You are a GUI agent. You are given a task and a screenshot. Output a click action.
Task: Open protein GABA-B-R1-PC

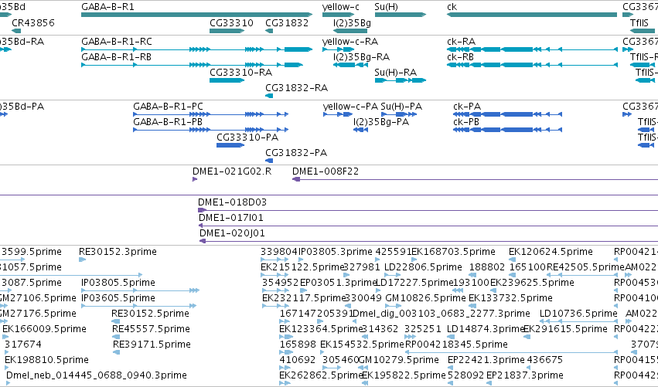click(x=210, y=114)
